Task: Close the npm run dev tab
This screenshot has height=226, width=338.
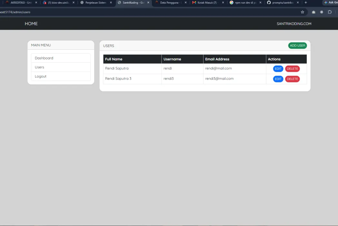Action: 260,3
